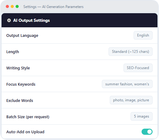159x140 pixels.
Task: Open the Output Language English dropdown
Action: tap(143, 35)
